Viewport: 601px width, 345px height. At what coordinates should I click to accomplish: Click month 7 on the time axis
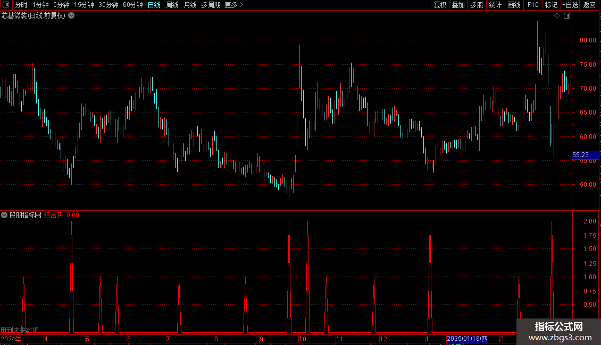(x=168, y=339)
